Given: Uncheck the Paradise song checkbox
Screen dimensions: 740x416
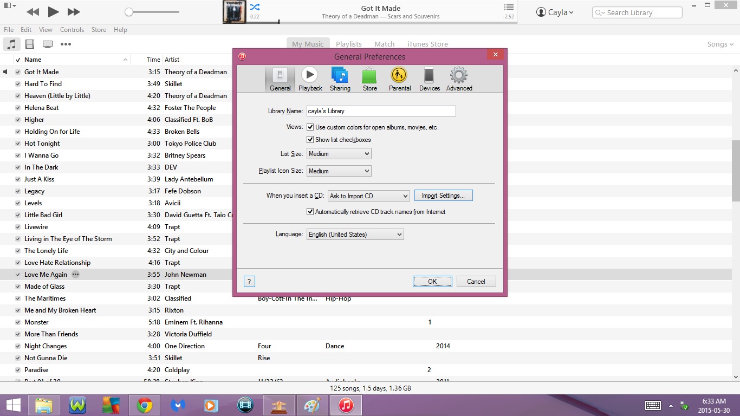Looking at the screenshot, I should click(18, 370).
